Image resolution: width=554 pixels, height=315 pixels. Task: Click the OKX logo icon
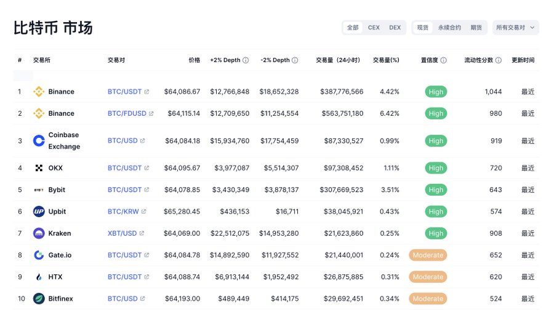[x=39, y=168]
